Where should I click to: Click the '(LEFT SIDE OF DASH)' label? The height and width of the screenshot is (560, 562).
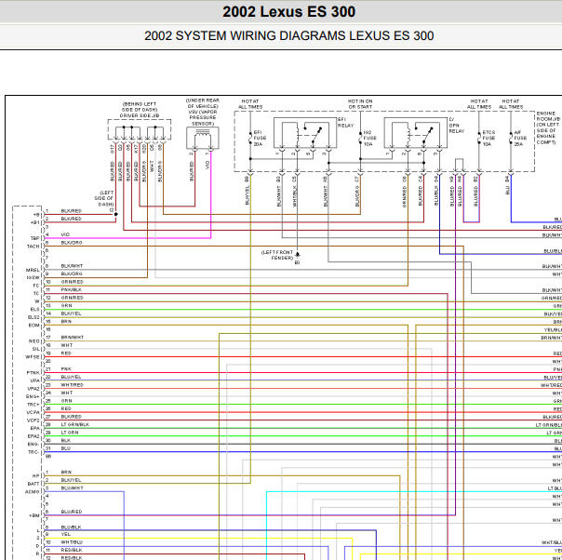click(x=104, y=198)
